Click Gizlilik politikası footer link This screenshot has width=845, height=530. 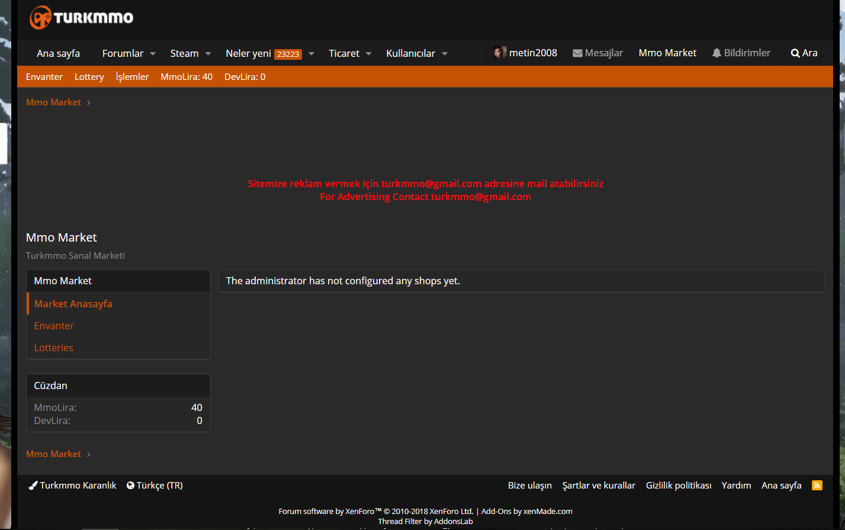pyautogui.click(x=678, y=485)
